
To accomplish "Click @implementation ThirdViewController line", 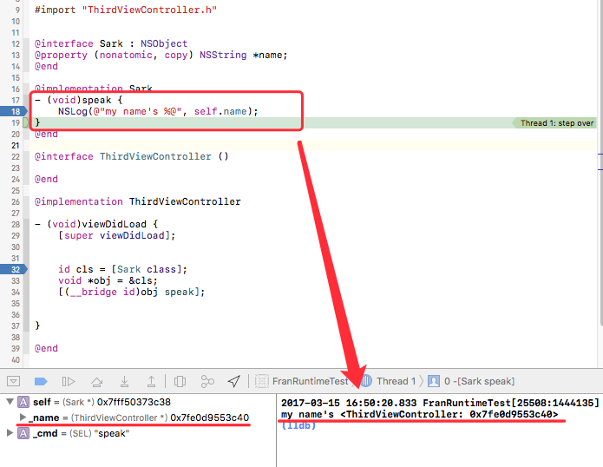I will pyautogui.click(x=138, y=201).
